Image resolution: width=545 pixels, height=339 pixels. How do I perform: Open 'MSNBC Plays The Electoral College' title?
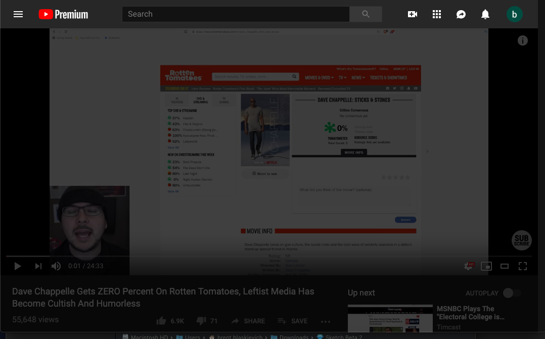click(x=470, y=313)
